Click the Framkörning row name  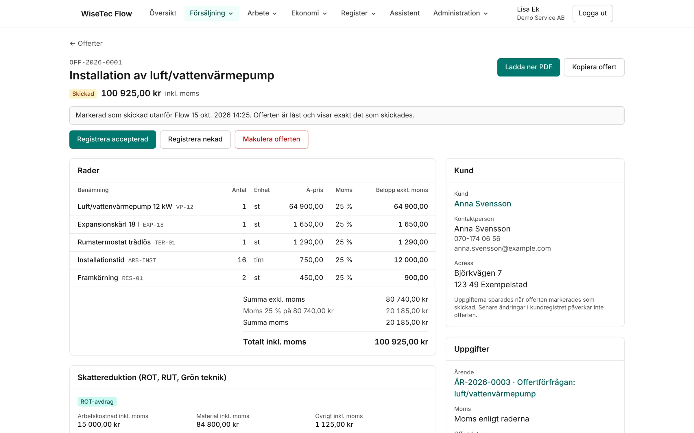tap(98, 278)
